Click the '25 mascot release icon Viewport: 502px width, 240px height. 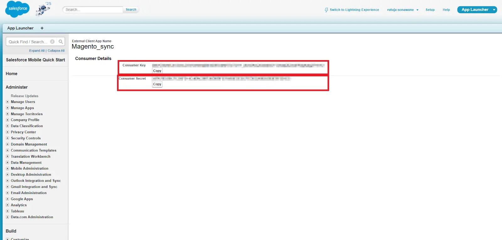point(43,9)
